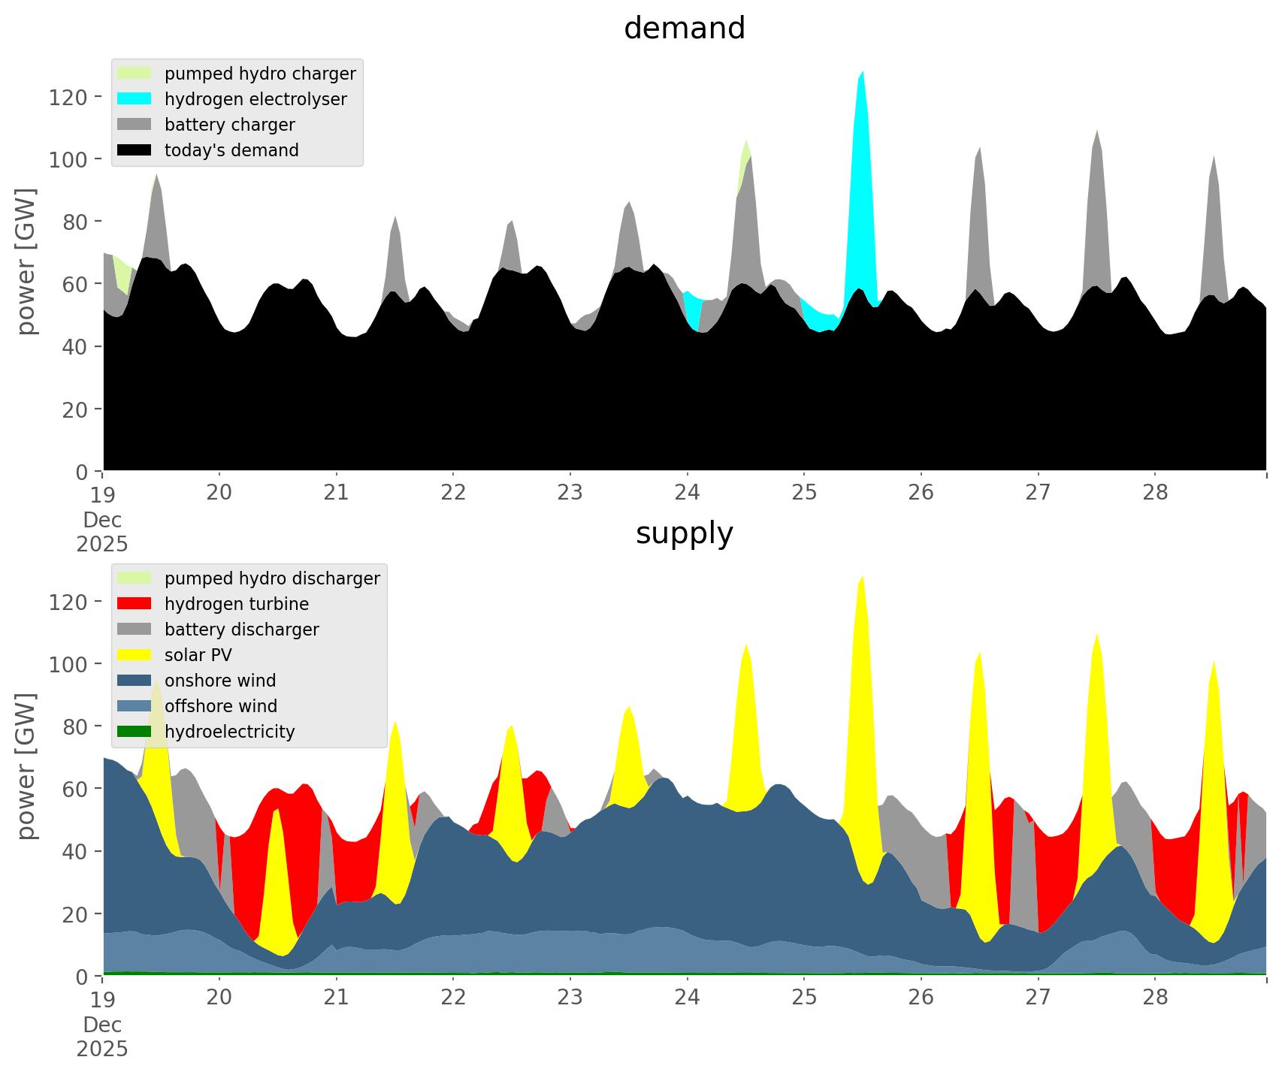Click the cyan hydrogen electrolyser legend swatch
The height and width of the screenshot is (1075, 1282).
[135, 99]
